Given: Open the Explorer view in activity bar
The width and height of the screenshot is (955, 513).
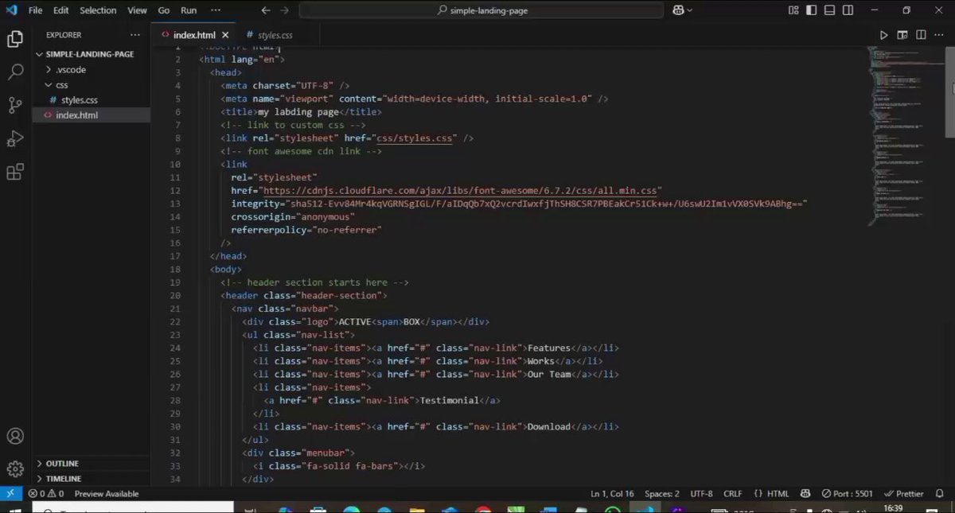Looking at the screenshot, I should click(15, 39).
